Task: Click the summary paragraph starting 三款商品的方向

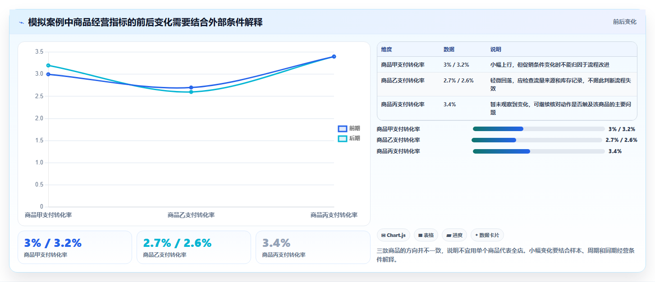Action: click(x=506, y=255)
